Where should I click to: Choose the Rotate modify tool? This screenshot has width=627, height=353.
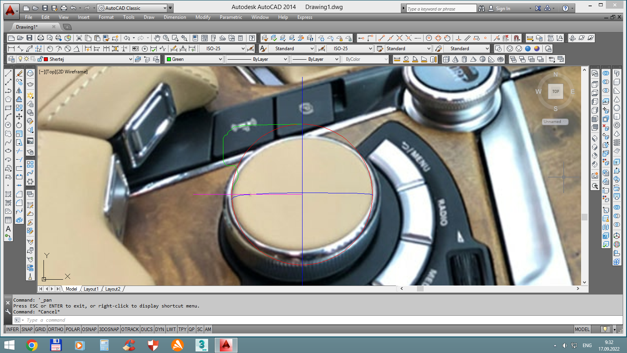19,125
